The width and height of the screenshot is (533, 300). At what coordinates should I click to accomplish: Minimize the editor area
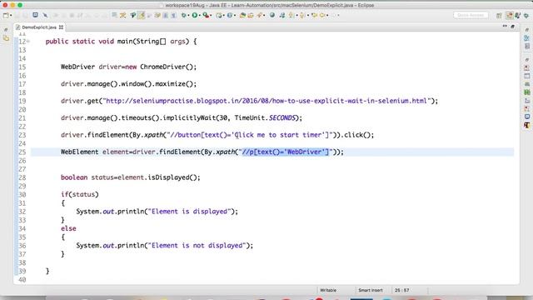click(x=505, y=26)
